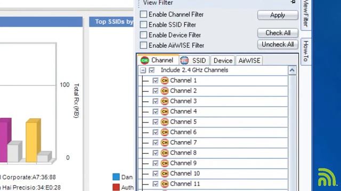Screen dimensions: 341x191
Task: Uncheck the Channel 9 checkbox
Action: [x=155, y=163]
